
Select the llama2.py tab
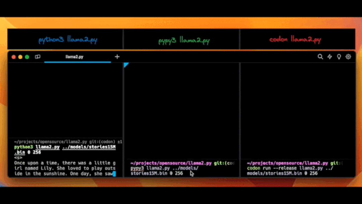(x=74, y=57)
